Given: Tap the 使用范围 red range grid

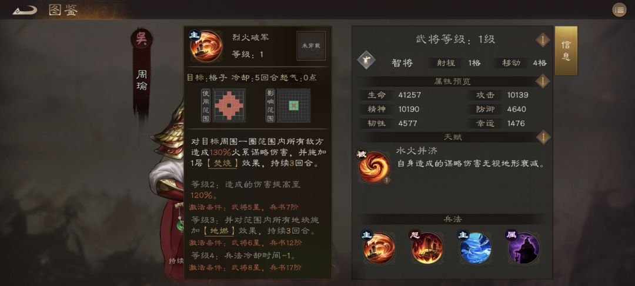Looking at the screenshot, I should click(x=229, y=105).
